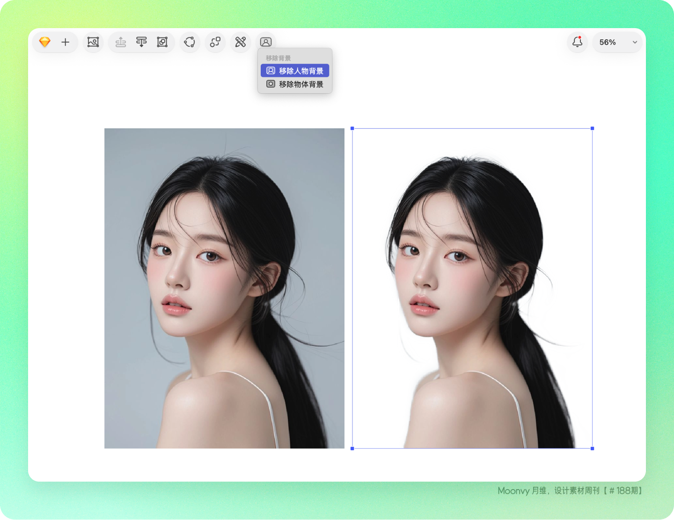The image size is (674, 520).
Task: Click the bring forward icon
Action: coord(121,42)
